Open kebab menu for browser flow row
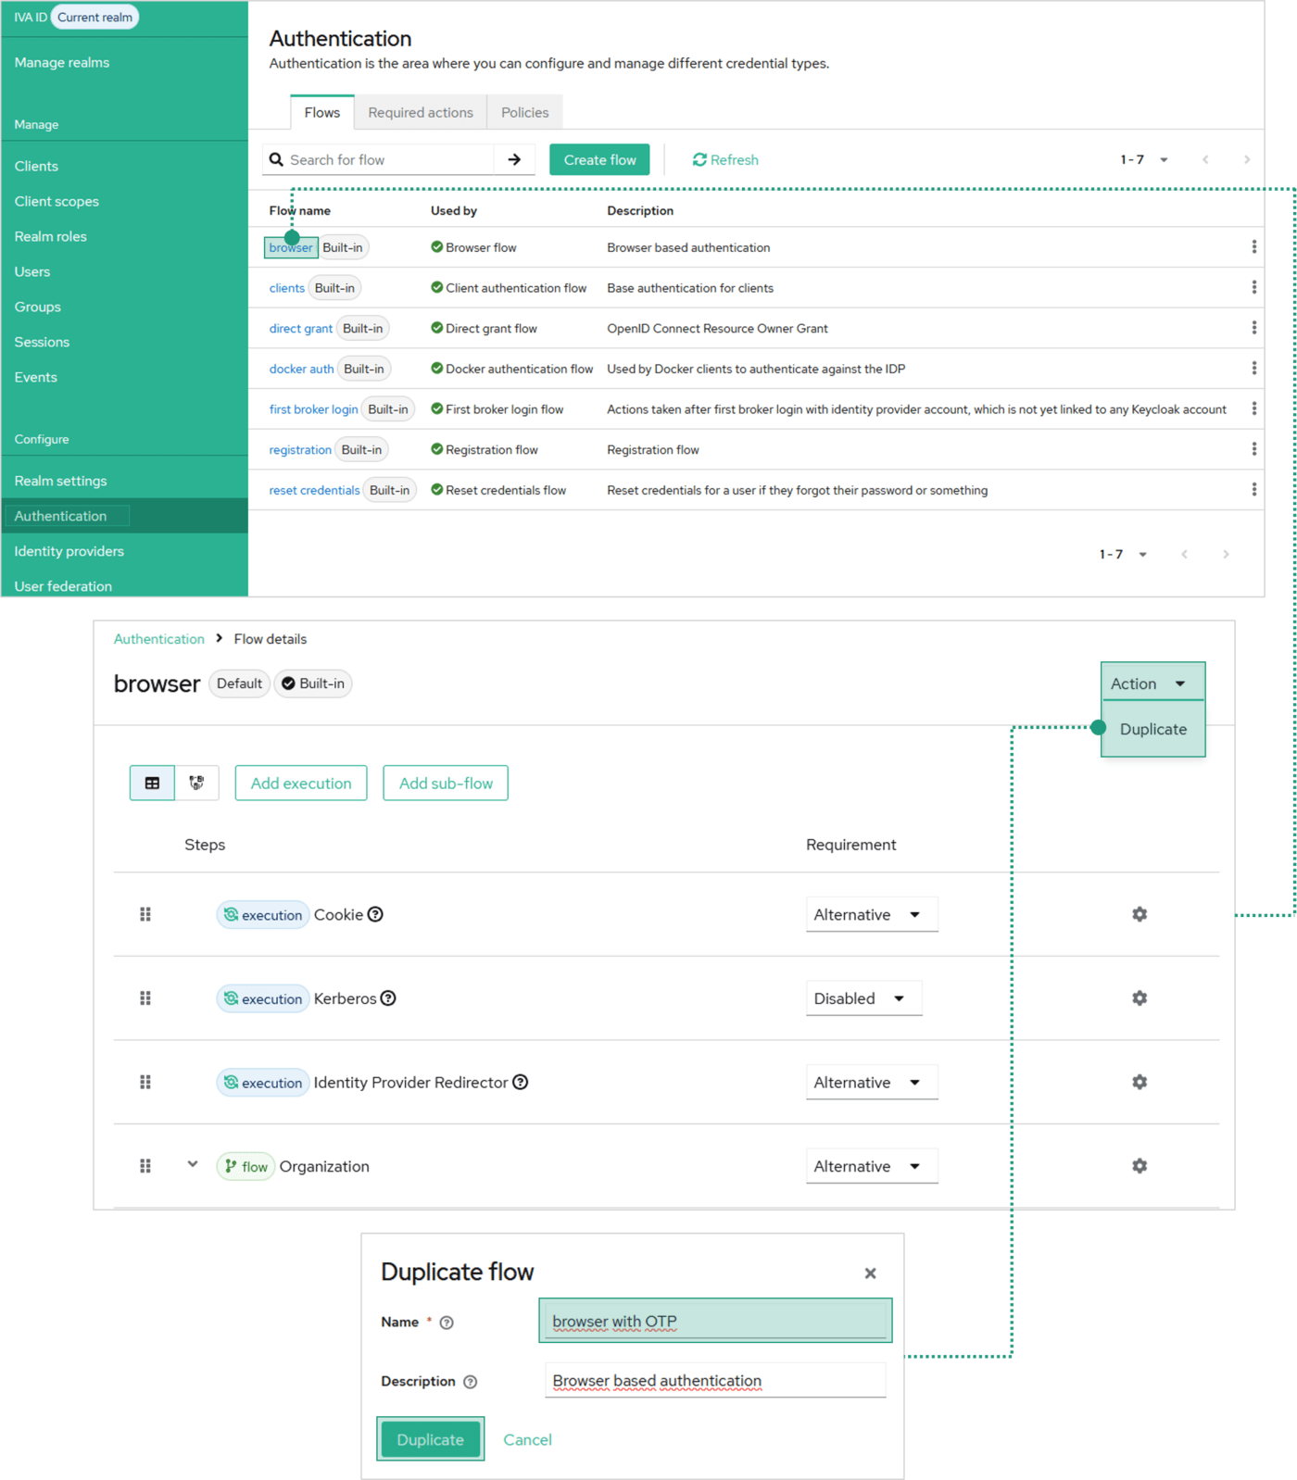 (x=1253, y=247)
